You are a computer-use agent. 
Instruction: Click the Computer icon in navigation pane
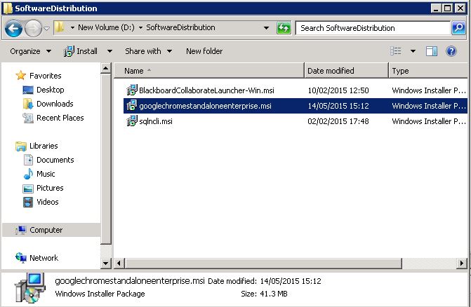(x=21, y=230)
